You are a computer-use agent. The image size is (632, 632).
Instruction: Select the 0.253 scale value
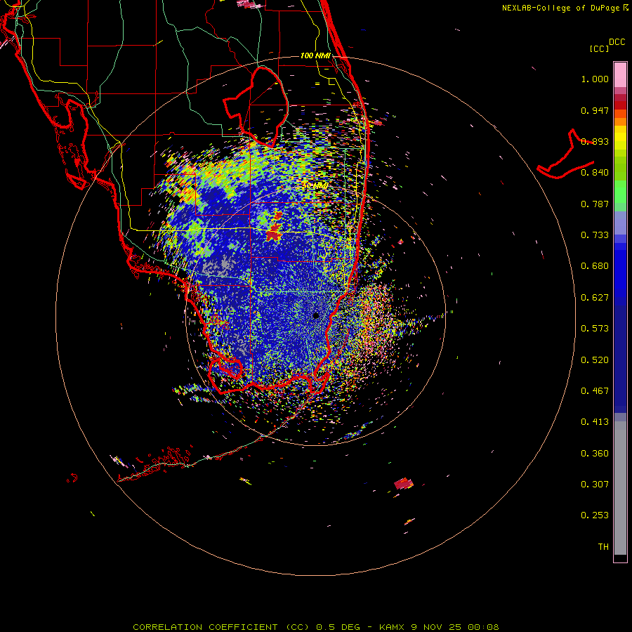click(595, 515)
